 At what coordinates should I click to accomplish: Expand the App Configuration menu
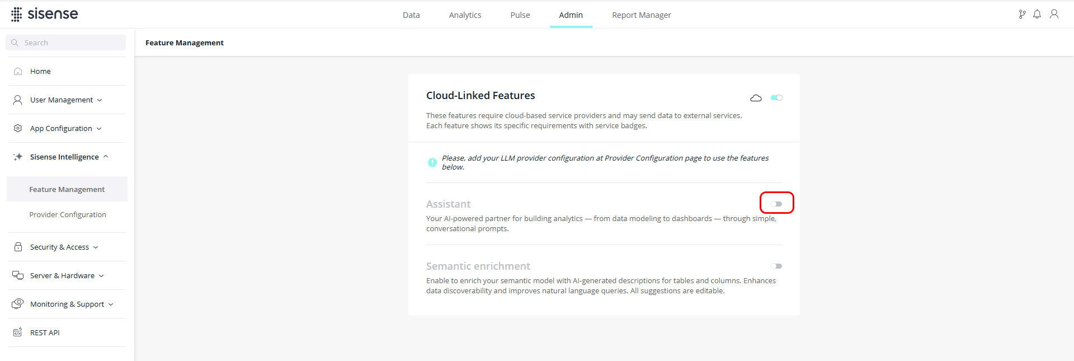tap(66, 128)
